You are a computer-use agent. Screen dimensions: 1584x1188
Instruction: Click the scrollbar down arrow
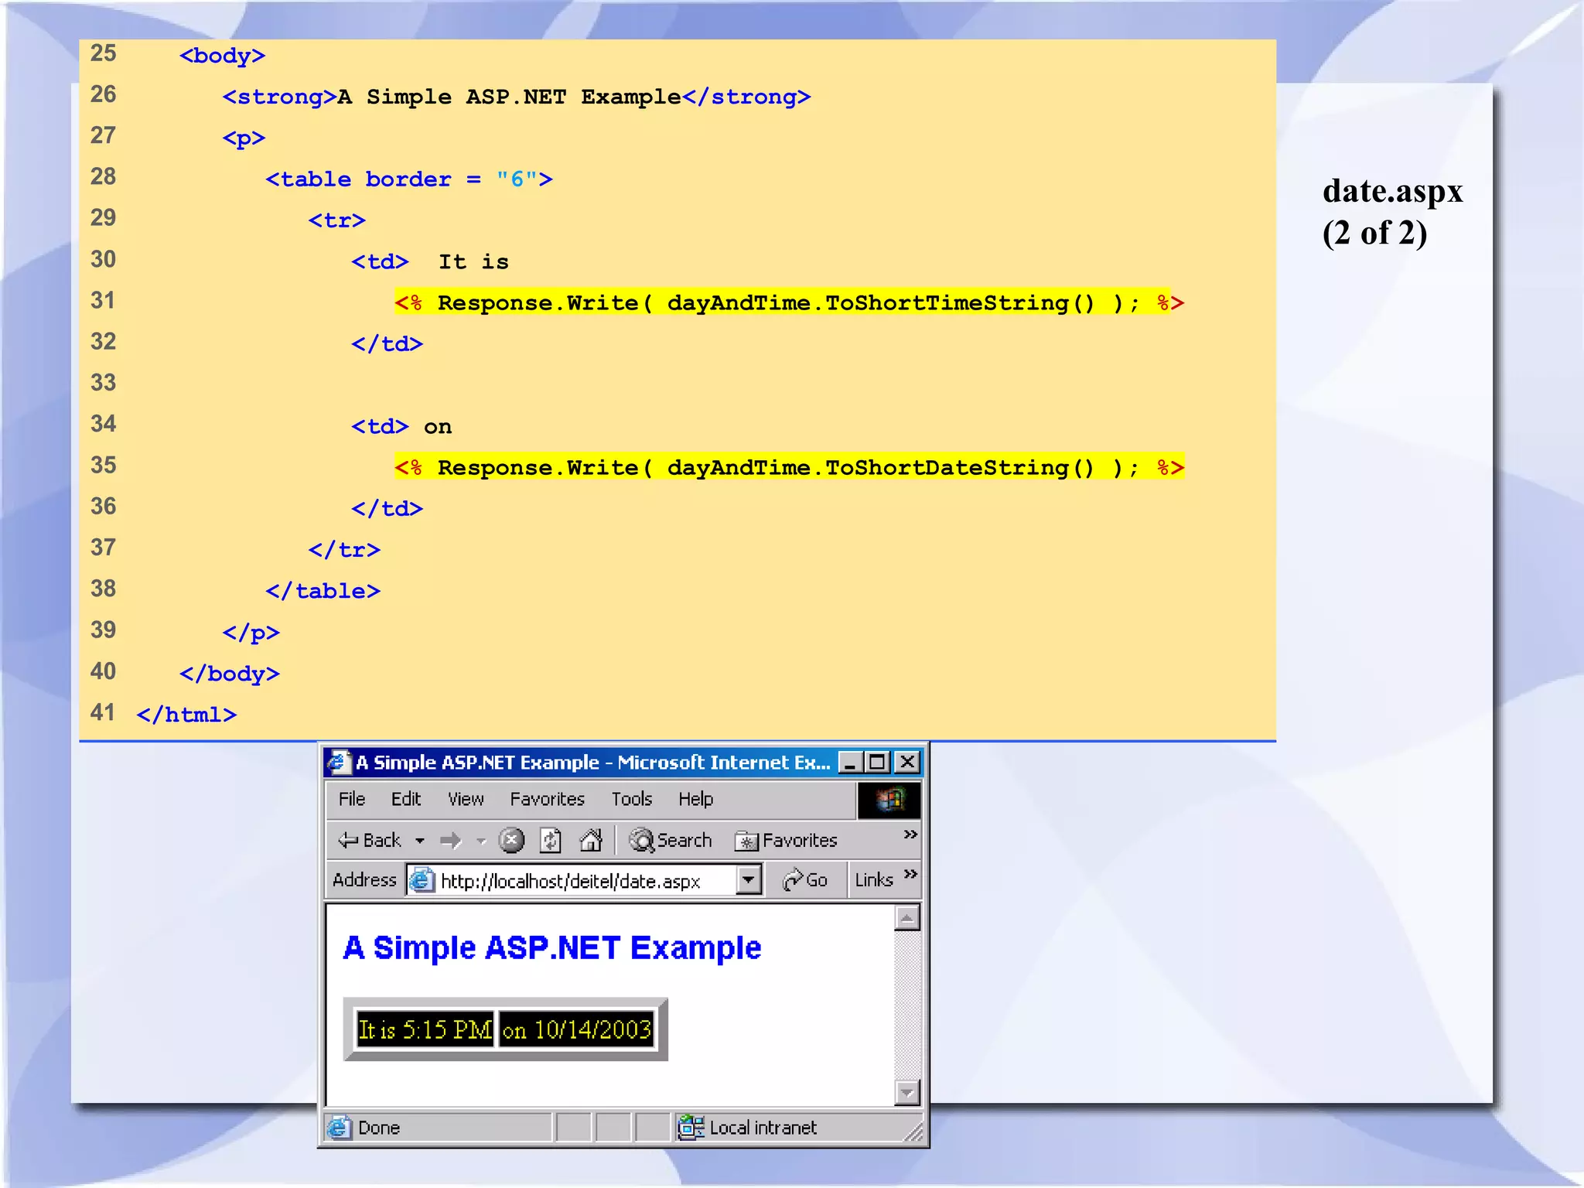tap(907, 1092)
